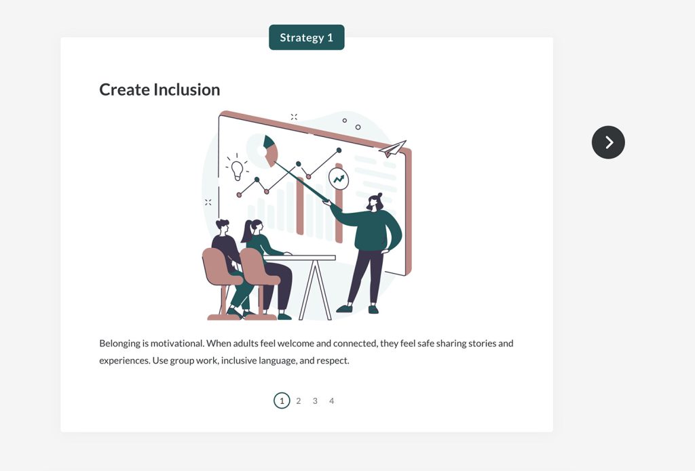Click the brown chair of ponytail woman
The width and height of the screenshot is (695, 471).
point(259,283)
